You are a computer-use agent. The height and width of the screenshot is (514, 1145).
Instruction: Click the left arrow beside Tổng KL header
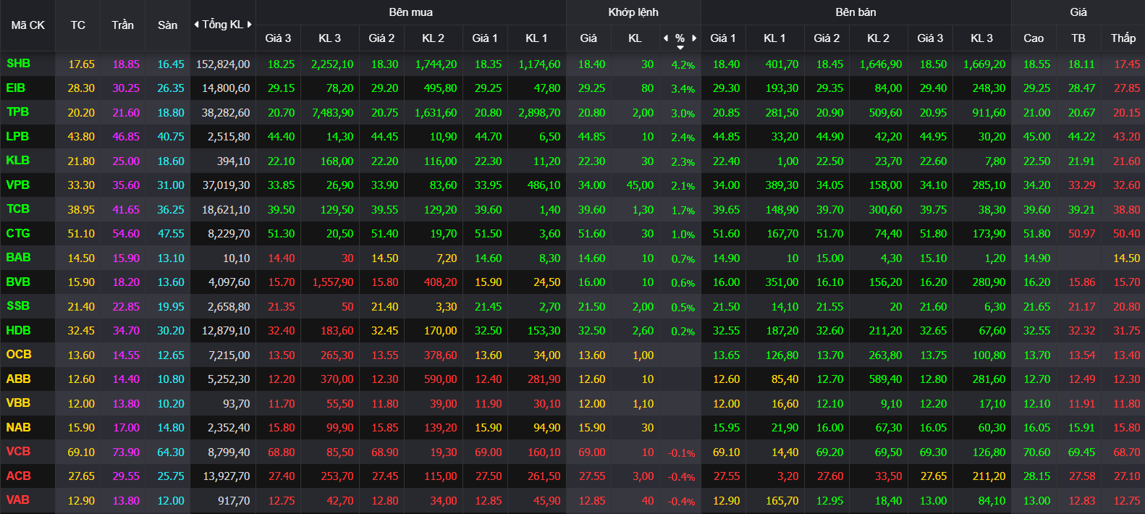196,25
